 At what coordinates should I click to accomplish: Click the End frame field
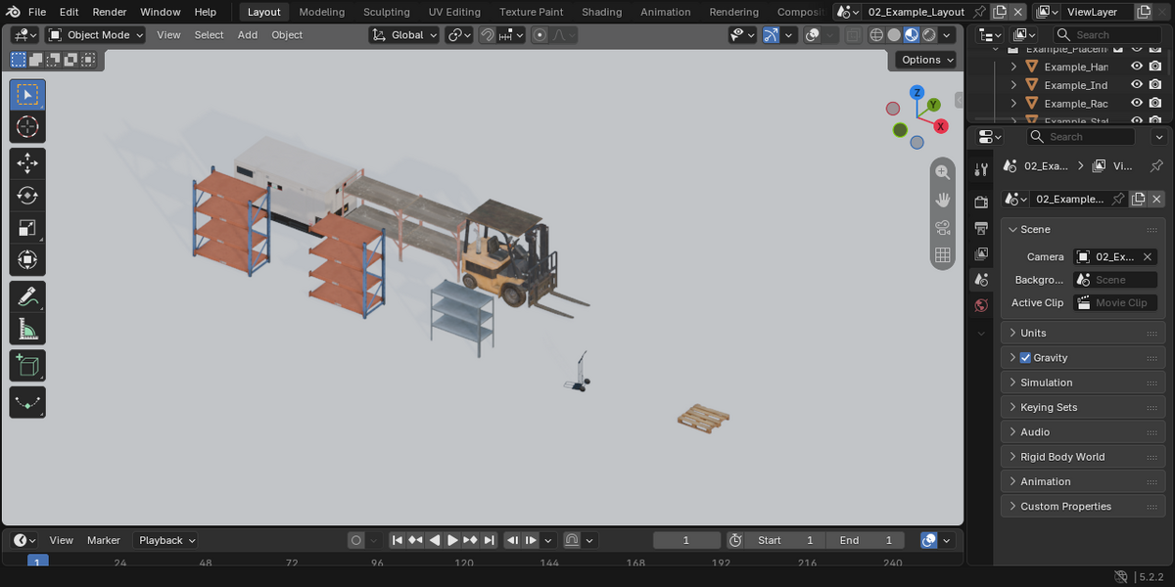coord(866,540)
